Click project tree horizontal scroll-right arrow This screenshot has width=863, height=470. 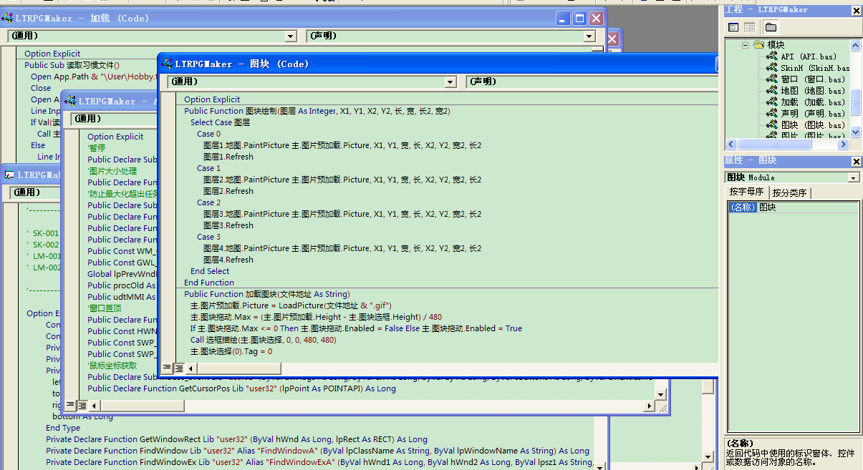(844, 144)
